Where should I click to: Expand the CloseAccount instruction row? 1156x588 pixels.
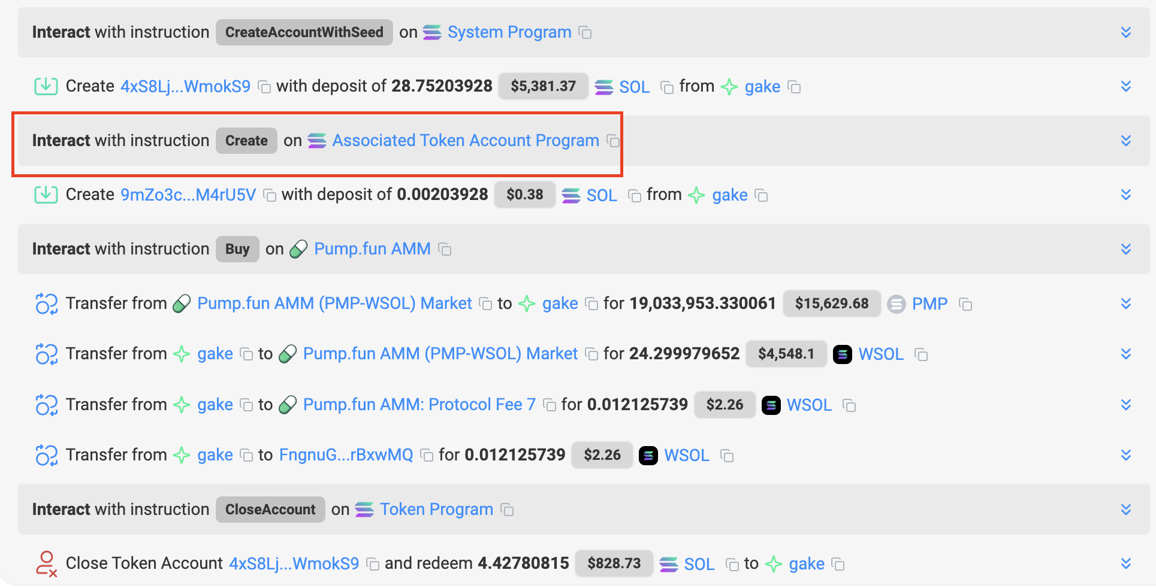click(1125, 510)
